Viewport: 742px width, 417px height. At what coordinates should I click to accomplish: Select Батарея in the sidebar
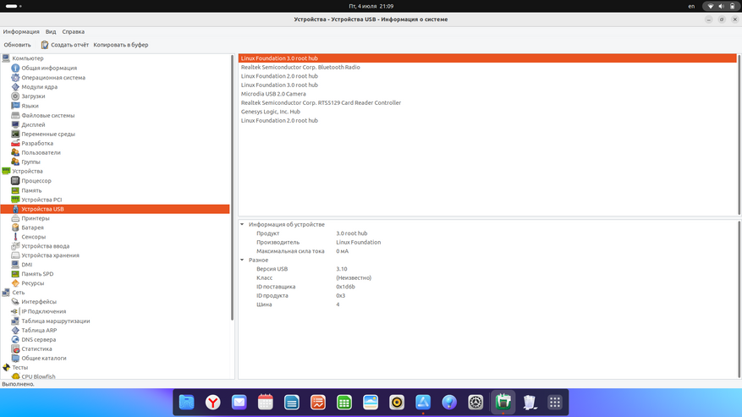pyautogui.click(x=33, y=228)
